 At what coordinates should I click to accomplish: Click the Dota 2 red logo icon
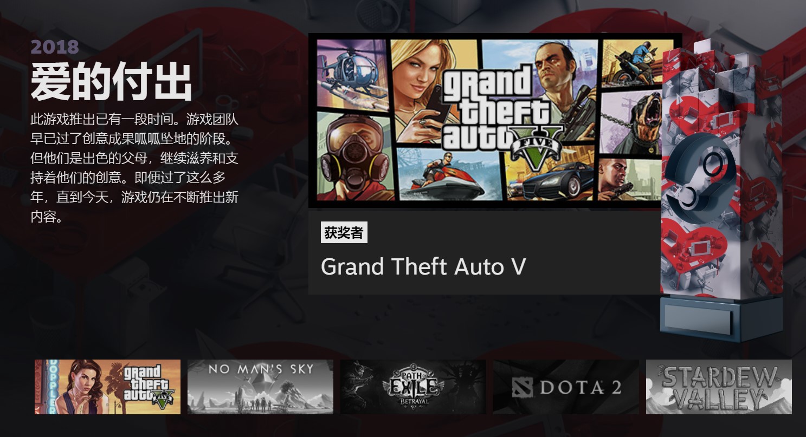524,387
